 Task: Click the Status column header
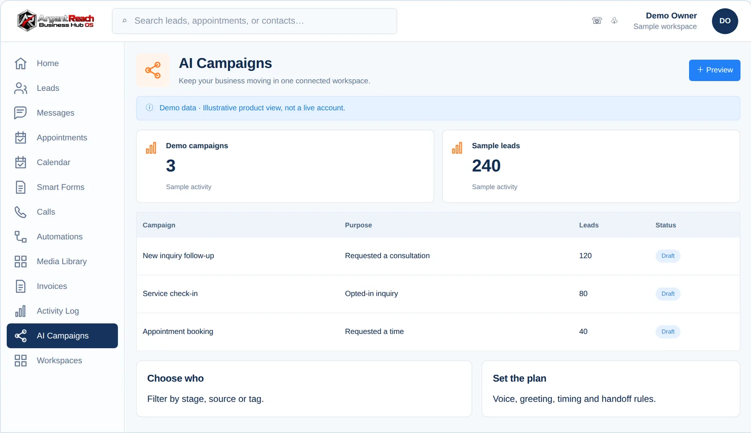pos(666,225)
